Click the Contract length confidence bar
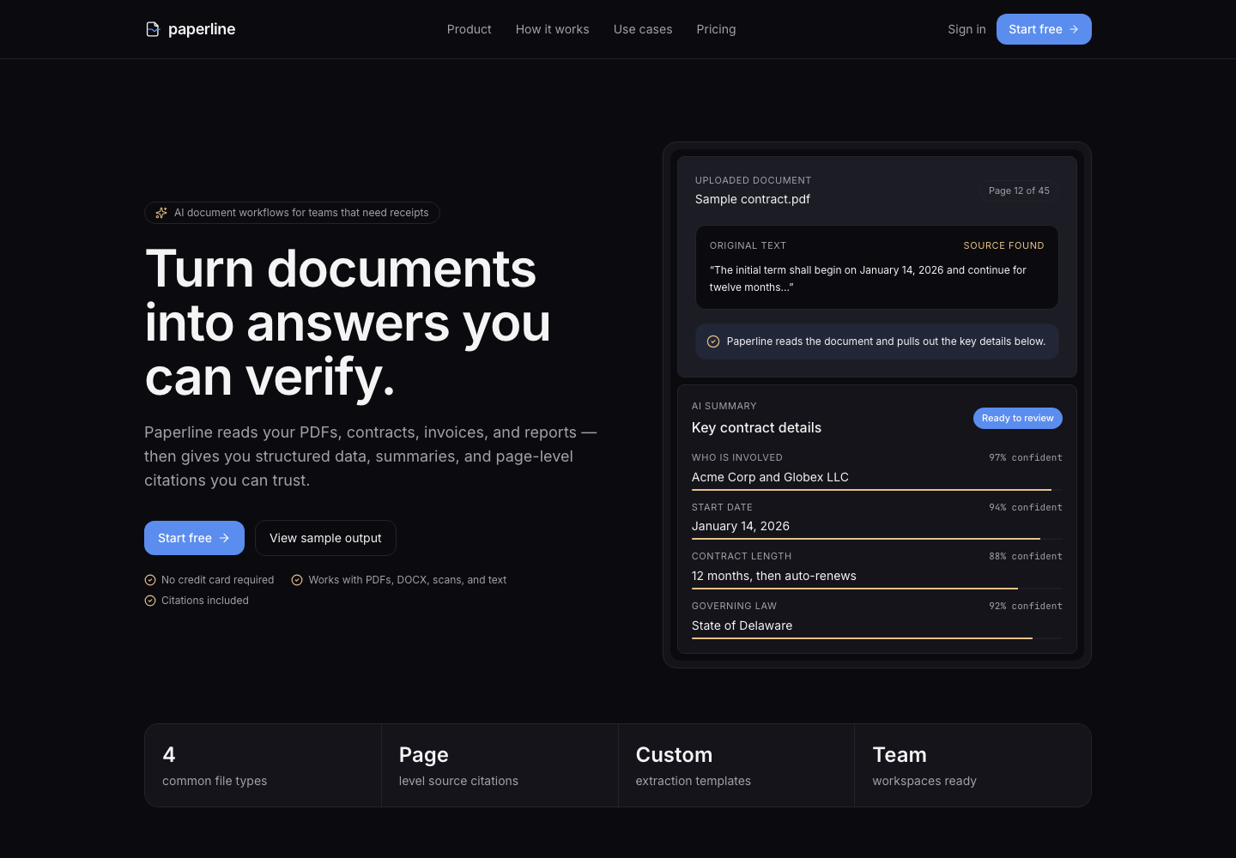This screenshot has height=858, width=1236. point(876,589)
